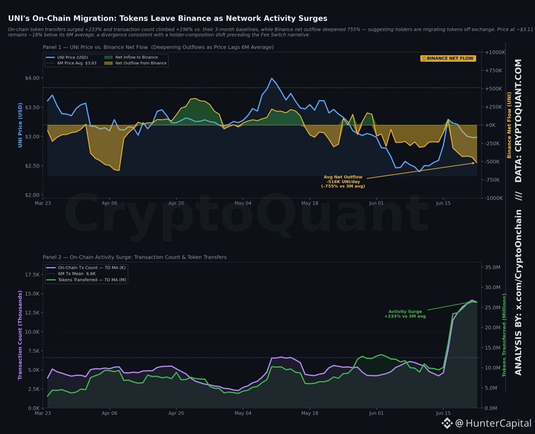Click the "17.5K" transaction count axis label
Viewport: 535px width, 434px height.
(33, 275)
